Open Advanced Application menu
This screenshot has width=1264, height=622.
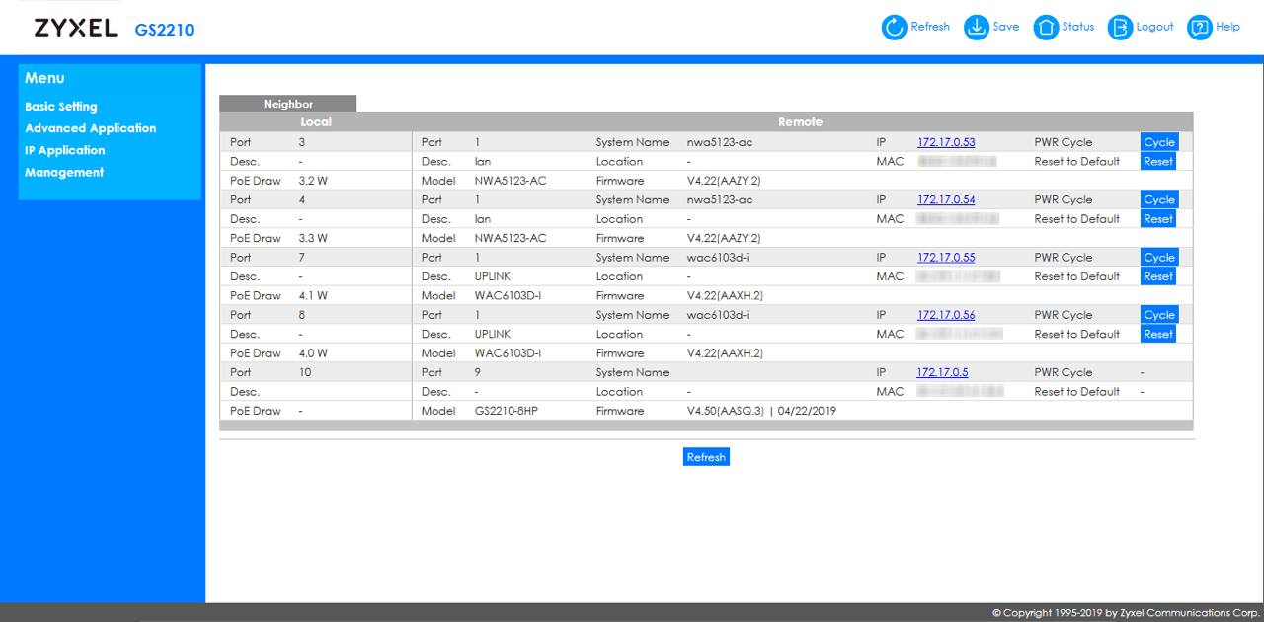click(90, 128)
